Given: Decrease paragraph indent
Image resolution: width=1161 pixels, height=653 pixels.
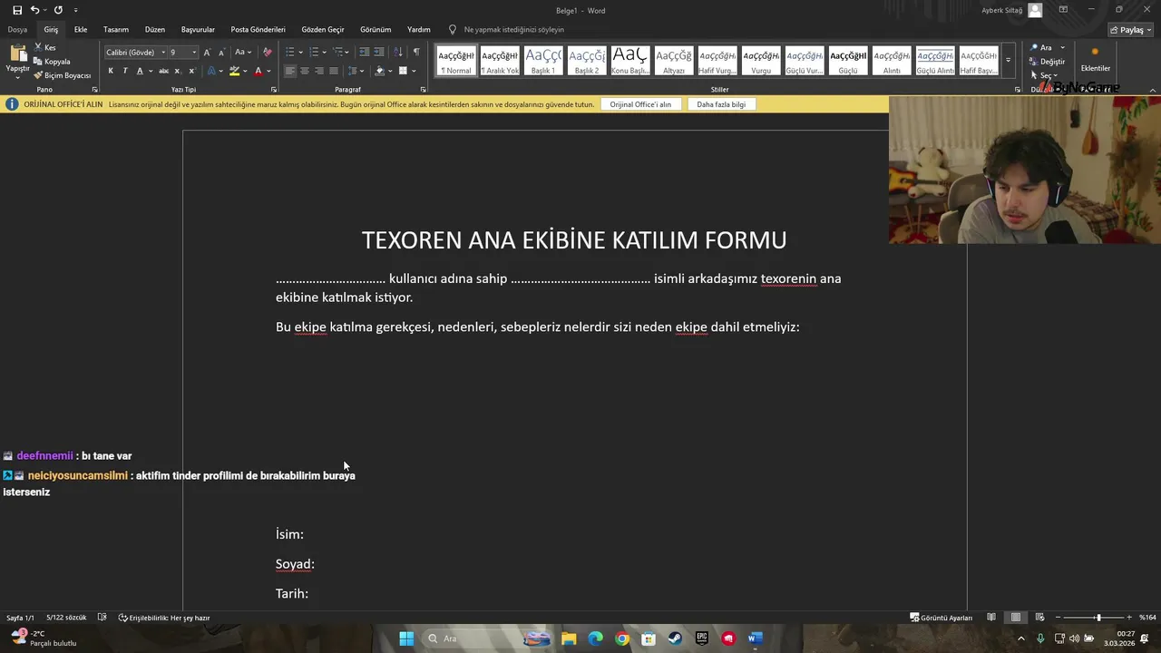Looking at the screenshot, I should tap(364, 53).
